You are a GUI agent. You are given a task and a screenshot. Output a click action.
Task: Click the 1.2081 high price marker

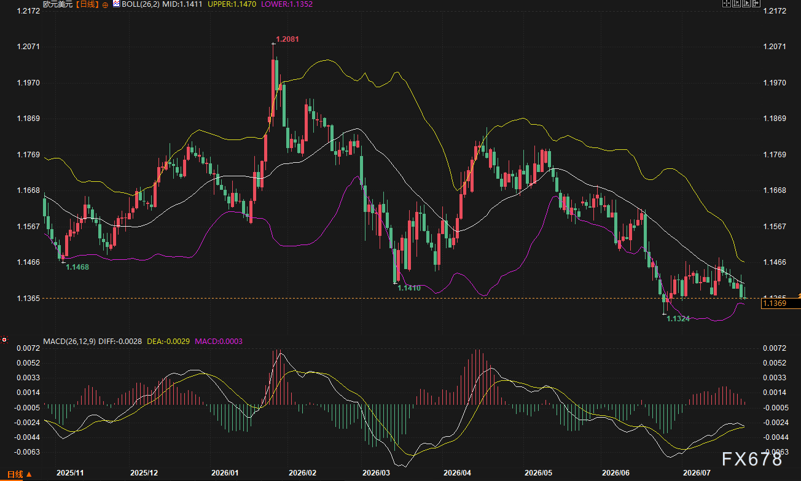pyautogui.click(x=287, y=39)
